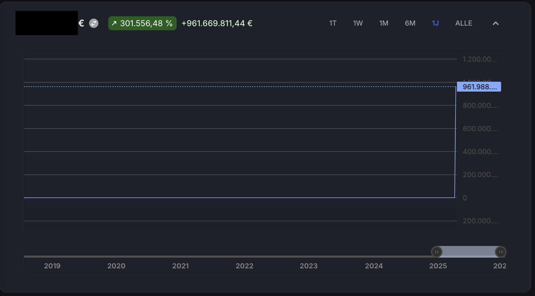Click the left range slider handle
Screen dimensions: 535x296
tap(437, 252)
